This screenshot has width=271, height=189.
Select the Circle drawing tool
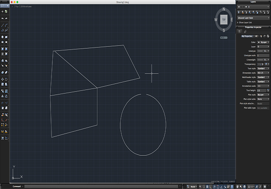(2, 37)
